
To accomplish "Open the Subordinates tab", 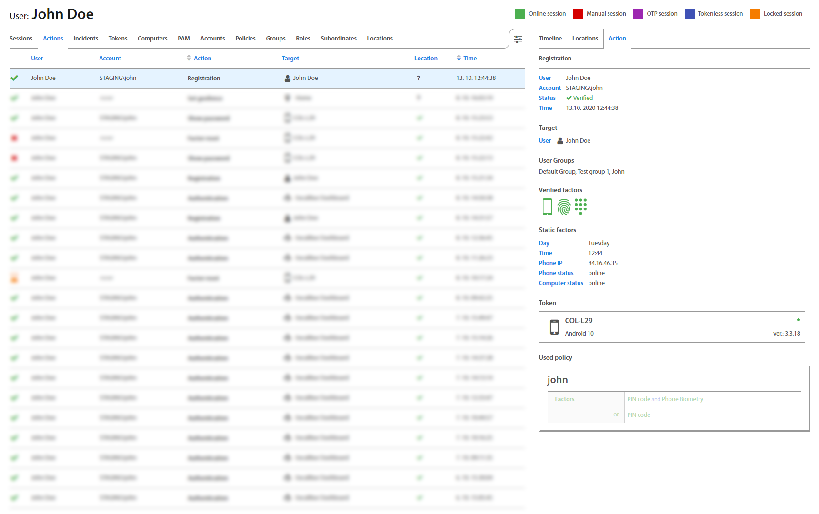I will (338, 39).
